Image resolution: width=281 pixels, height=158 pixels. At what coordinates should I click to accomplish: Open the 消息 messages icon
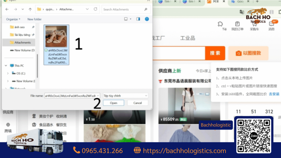pos(271,26)
